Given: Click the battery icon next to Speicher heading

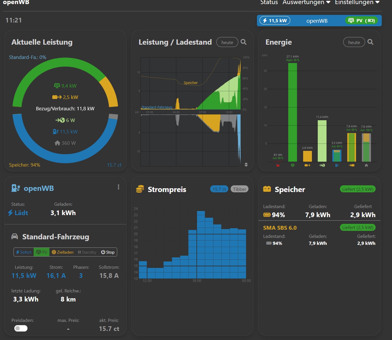Looking at the screenshot, I should pos(267,189).
